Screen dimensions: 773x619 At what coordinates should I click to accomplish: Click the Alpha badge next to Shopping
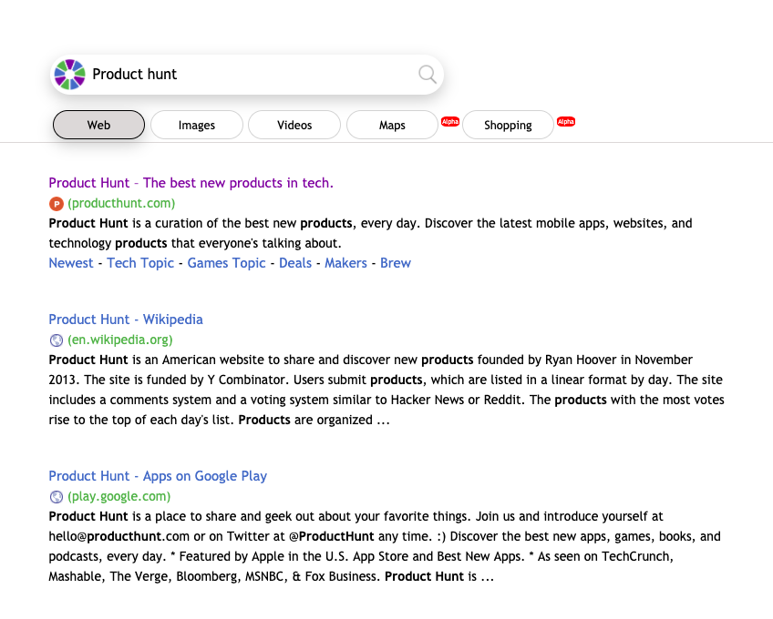click(x=566, y=122)
